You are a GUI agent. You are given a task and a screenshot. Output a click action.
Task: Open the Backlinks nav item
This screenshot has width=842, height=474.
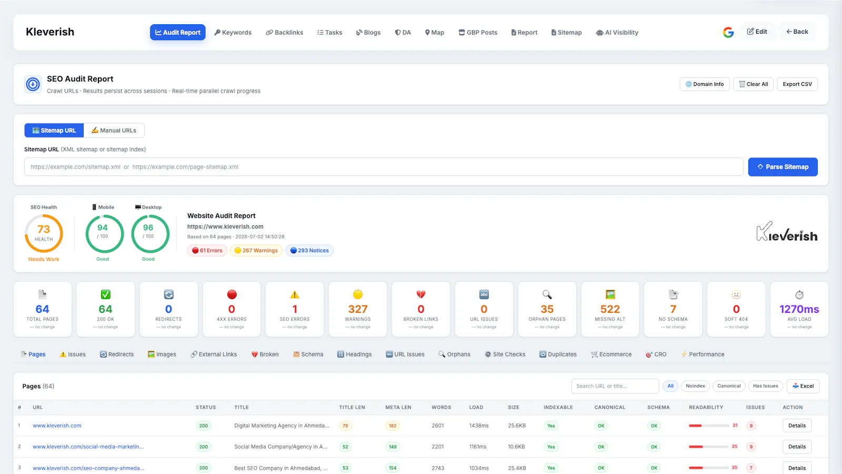[285, 33]
